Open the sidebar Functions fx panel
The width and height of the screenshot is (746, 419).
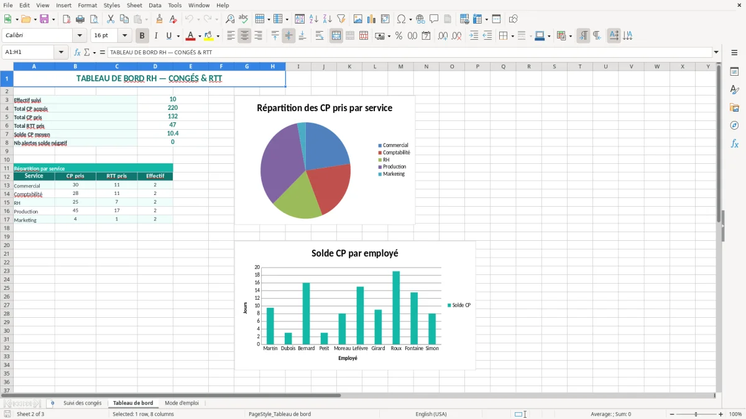click(734, 143)
